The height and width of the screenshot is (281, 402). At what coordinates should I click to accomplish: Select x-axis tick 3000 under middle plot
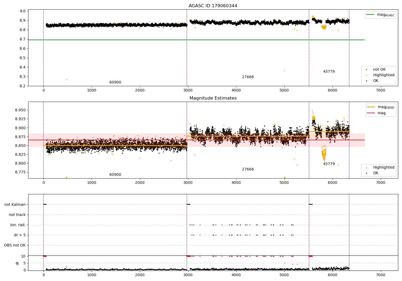[x=188, y=183]
